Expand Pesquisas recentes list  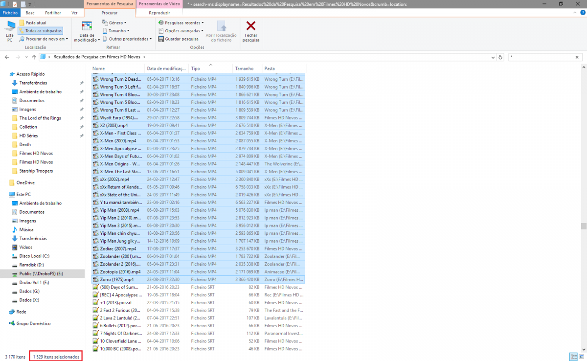[x=181, y=23]
